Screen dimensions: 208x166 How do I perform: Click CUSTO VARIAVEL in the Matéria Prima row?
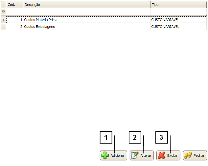(x=165, y=20)
